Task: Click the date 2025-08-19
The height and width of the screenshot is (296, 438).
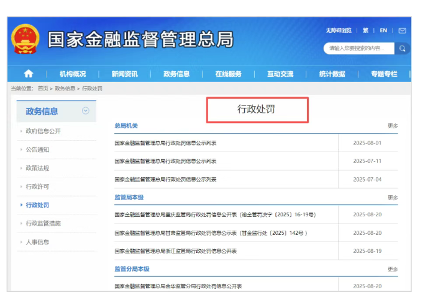Action: pos(367,251)
